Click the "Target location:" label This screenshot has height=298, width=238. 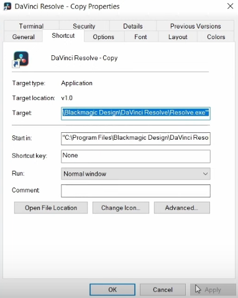pyautogui.click(x=34, y=98)
